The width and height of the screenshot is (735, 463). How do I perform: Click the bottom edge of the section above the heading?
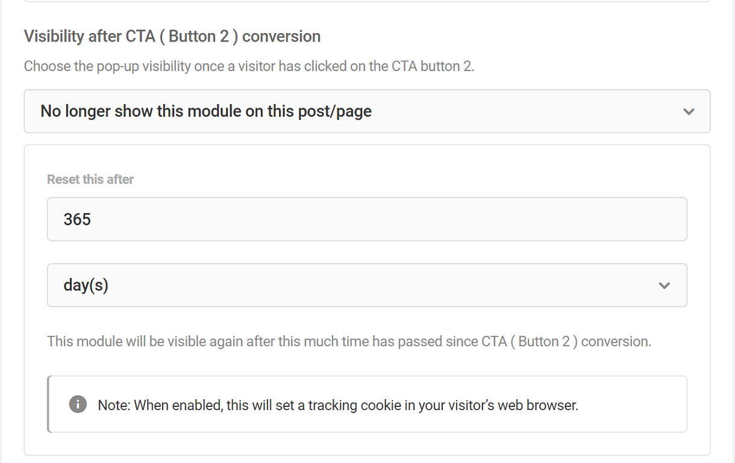pyautogui.click(x=367, y=1)
